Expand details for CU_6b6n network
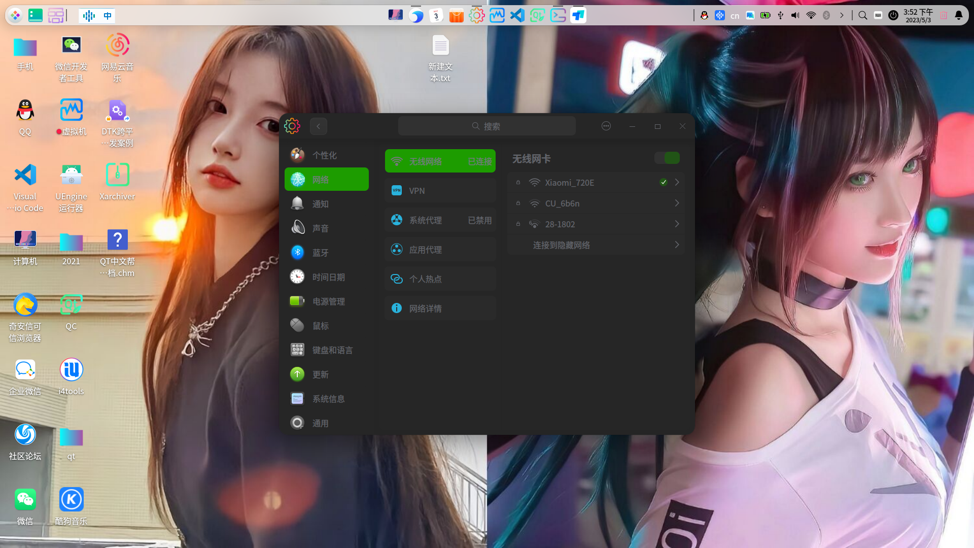 click(x=676, y=203)
